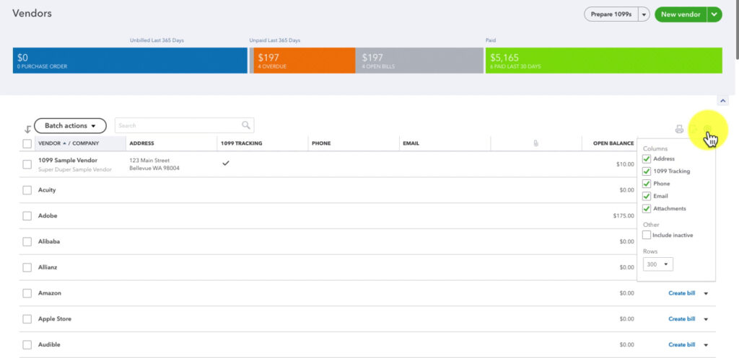Click Create bill for Apple Store
739x358 pixels.
[681, 319]
